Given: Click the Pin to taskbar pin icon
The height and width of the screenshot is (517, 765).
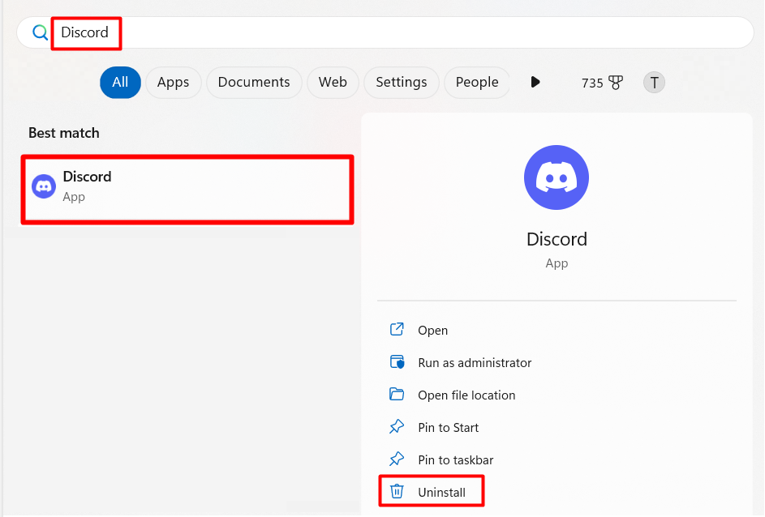Looking at the screenshot, I should pyautogui.click(x=397, y=459).
